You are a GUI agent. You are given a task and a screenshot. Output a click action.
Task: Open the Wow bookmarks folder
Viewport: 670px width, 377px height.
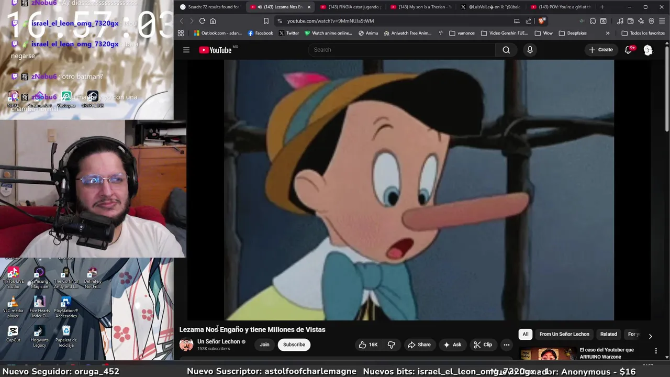[543, 33]
